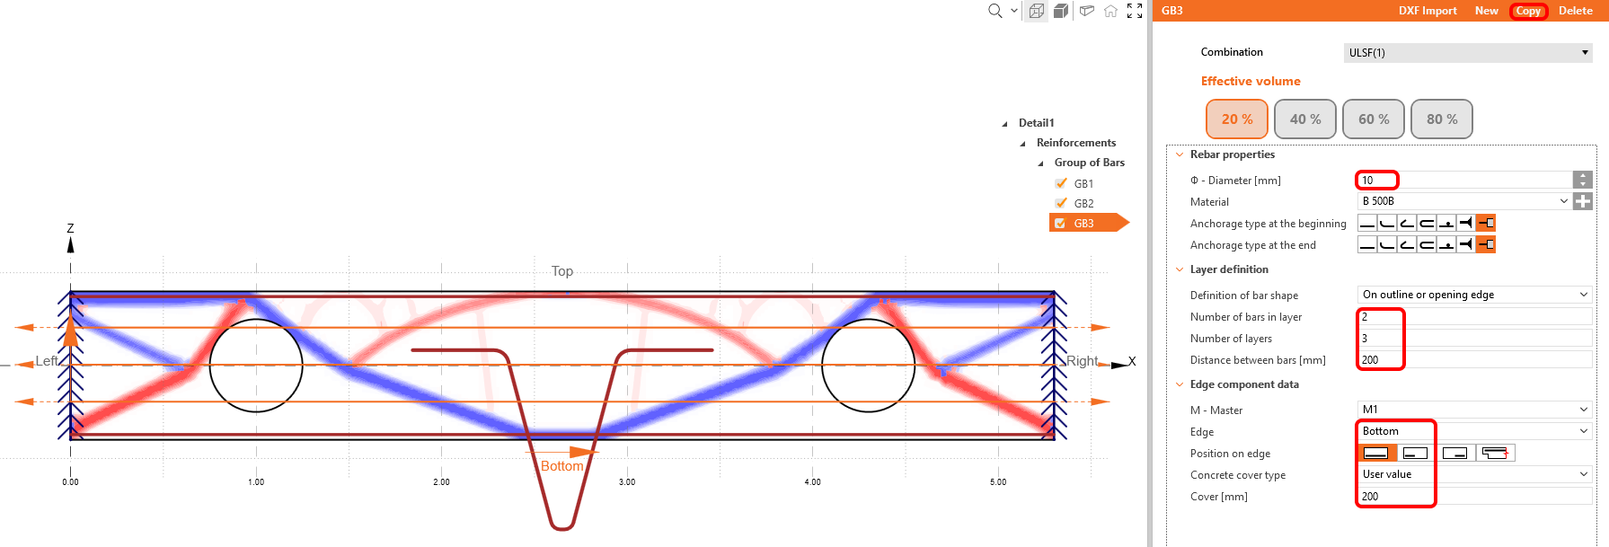Select GB2 item in the tree
The height and width of the screenshot is (547, 1609).
(1083, 203)
